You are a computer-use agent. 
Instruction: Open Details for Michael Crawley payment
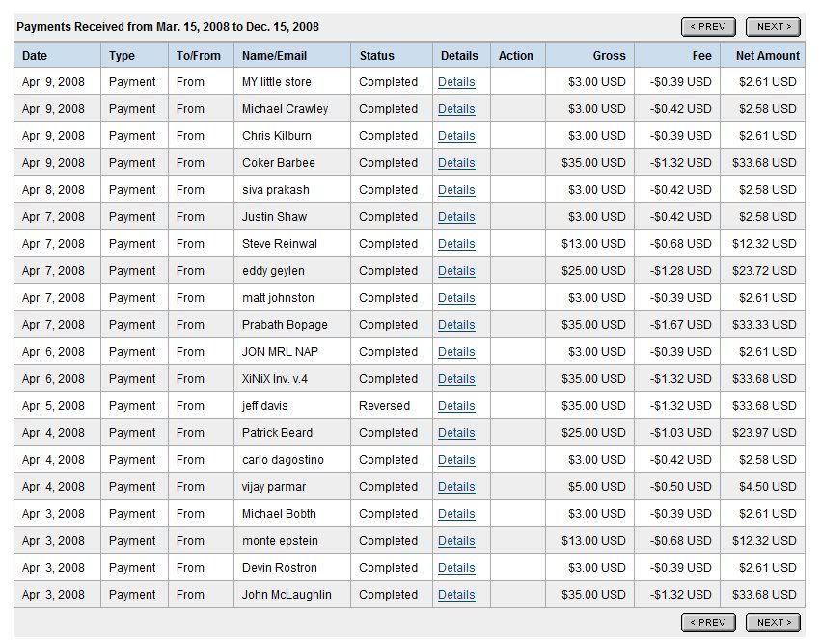456,109
